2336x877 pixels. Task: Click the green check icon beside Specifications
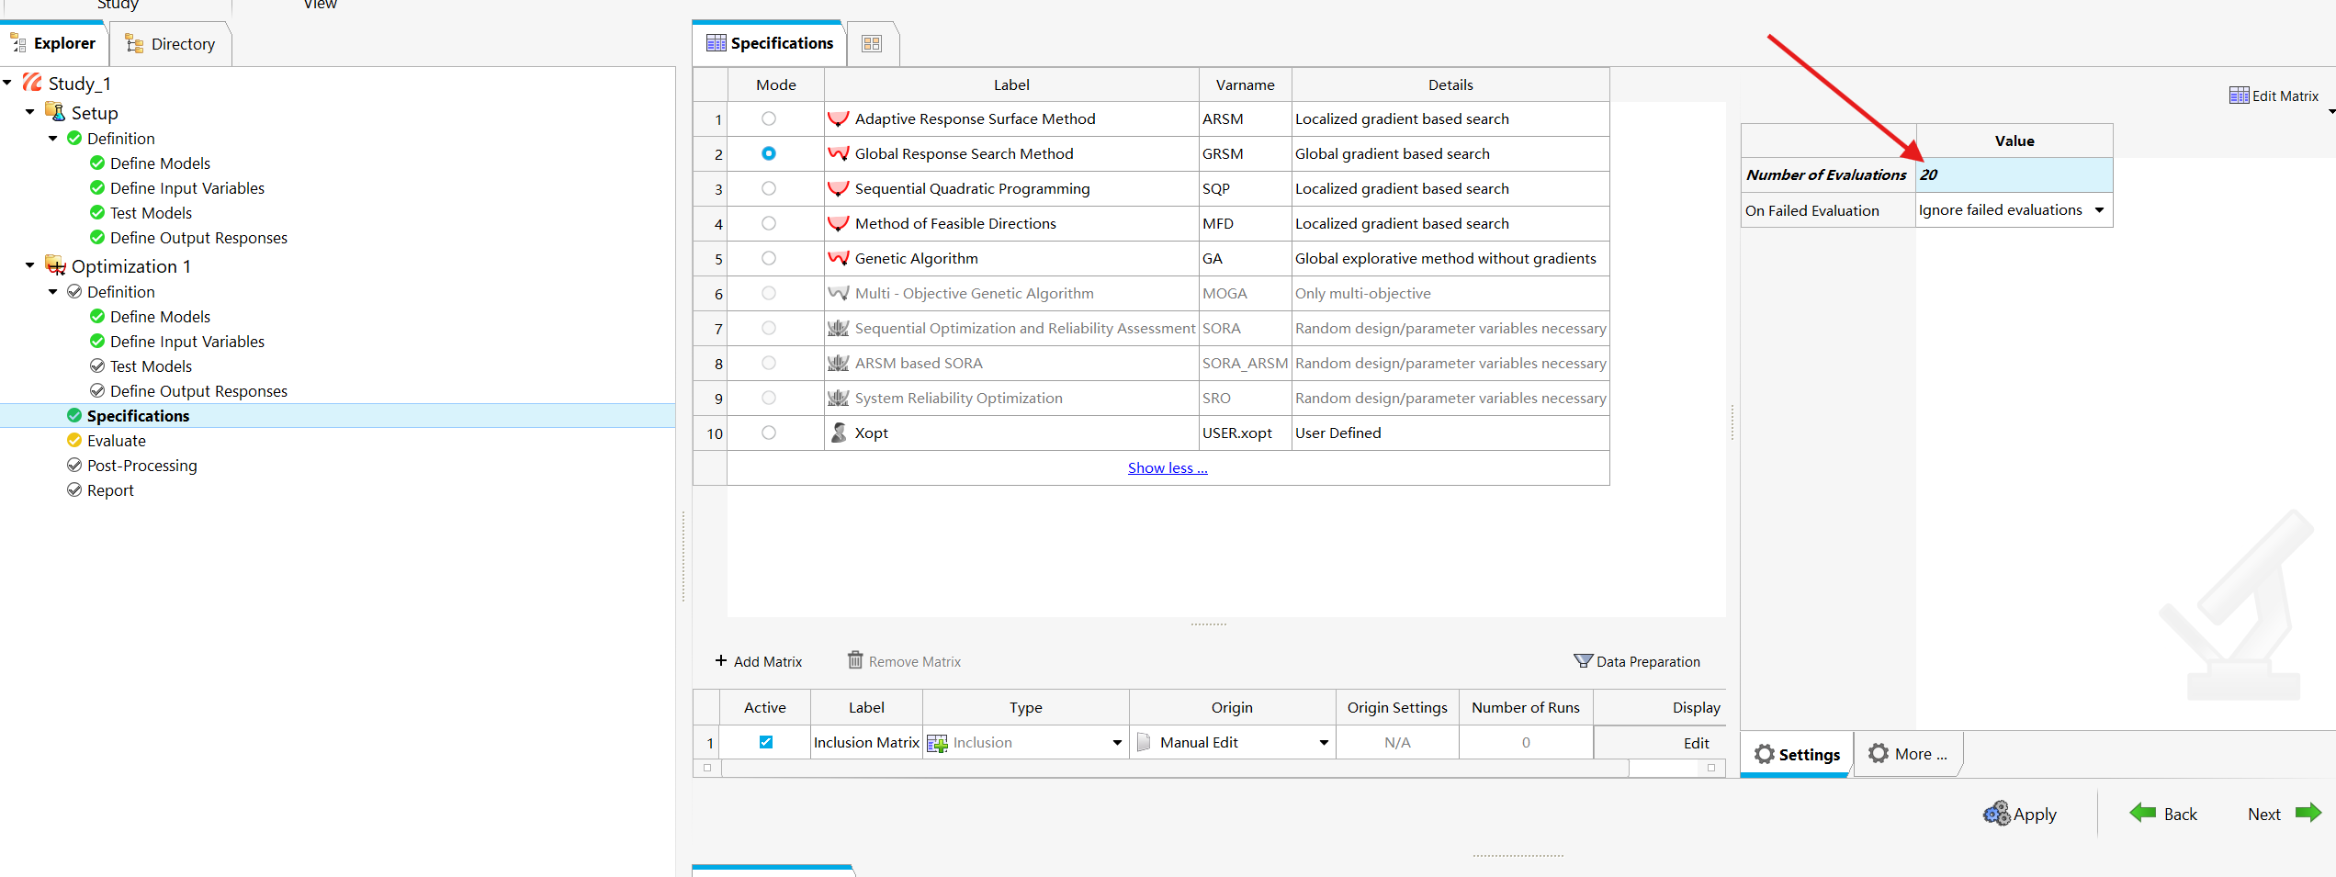(74, 415)
